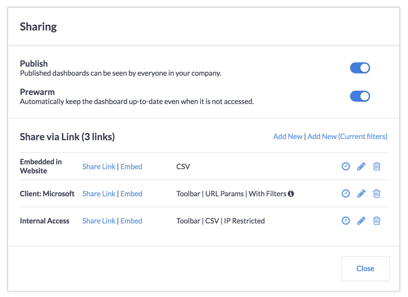The image size is (408, 297).
Task: Delete the Client: Microsoft link
Action: (x=377, y=194)
